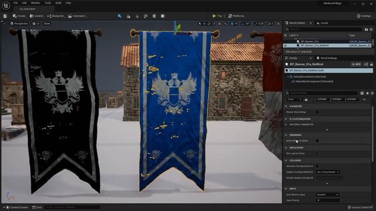Toggle visibility of BP_Banner_01a_NoWind in outliner
Viewport: 376px width, 211px height.
point(286,46)
